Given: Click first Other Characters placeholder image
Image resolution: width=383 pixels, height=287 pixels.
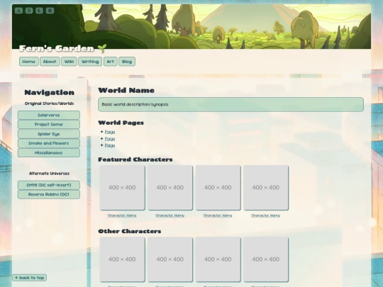Looking at the screenshot, I should pyautogui.click(x=122, y=259).
